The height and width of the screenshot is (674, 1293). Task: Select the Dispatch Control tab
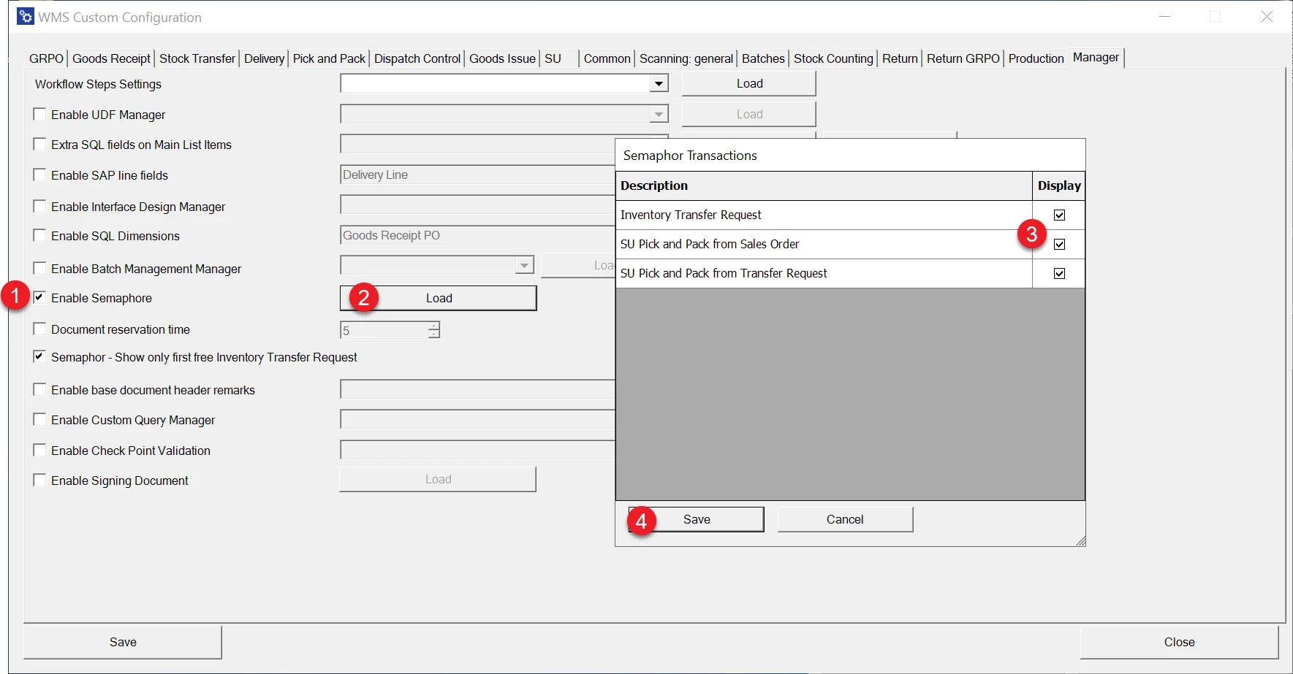click(x=417, y=58)
